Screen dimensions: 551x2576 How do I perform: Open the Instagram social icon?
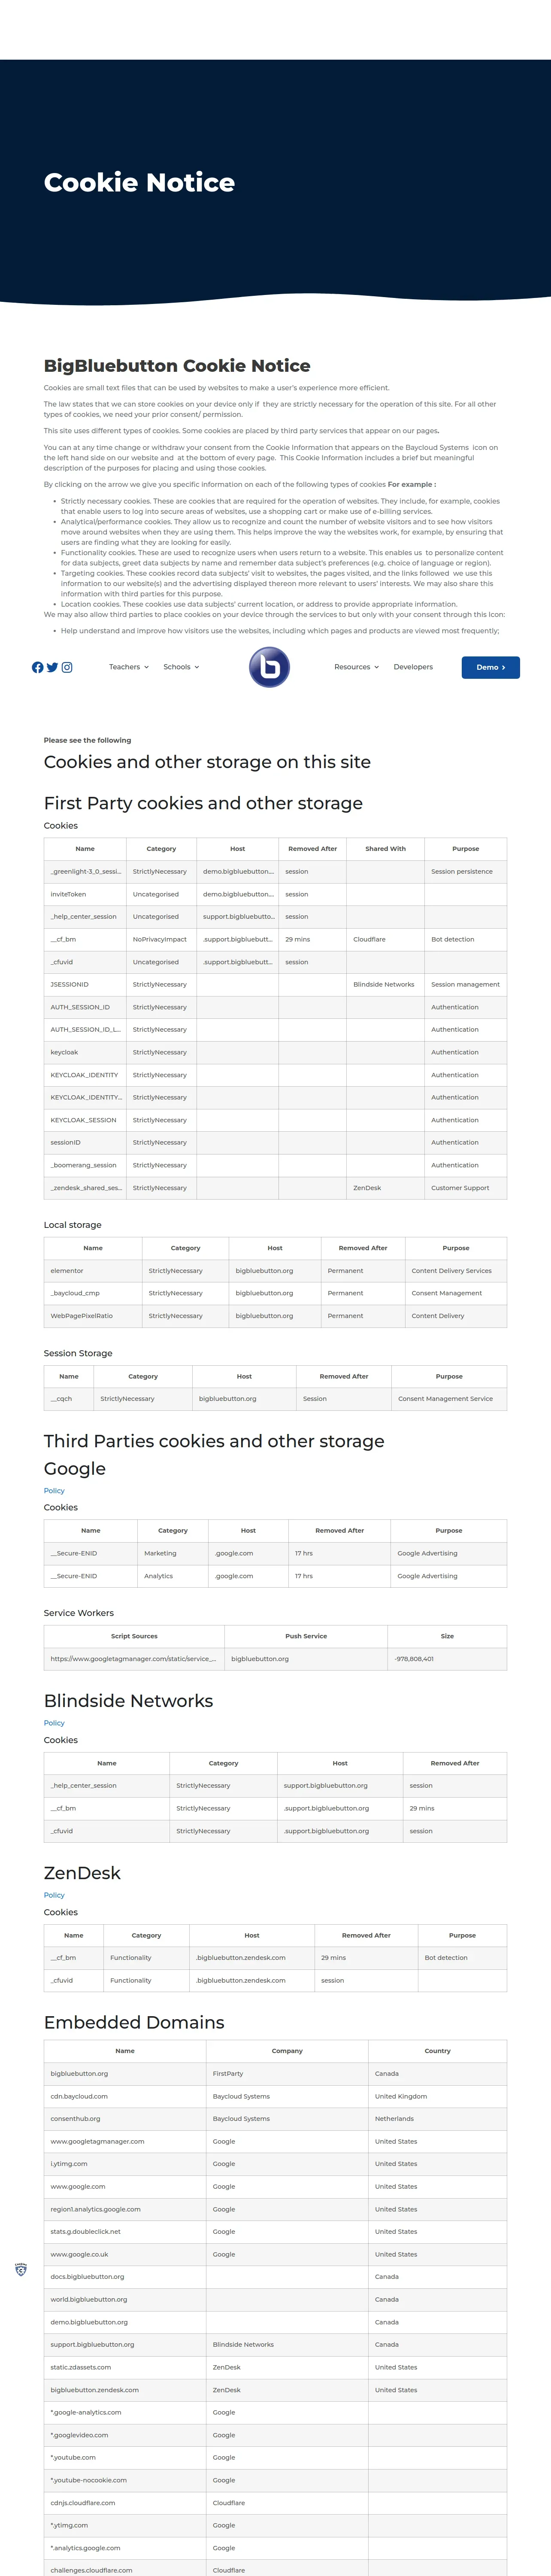(x=67, y=667)
